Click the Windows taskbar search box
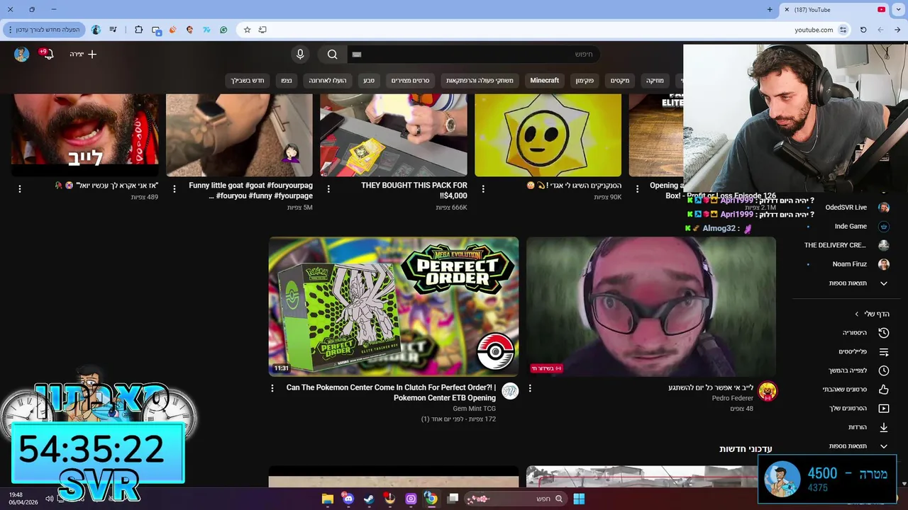Image resolution: width=908 pixels, height=510 pixels. click(x=515, y=499)
